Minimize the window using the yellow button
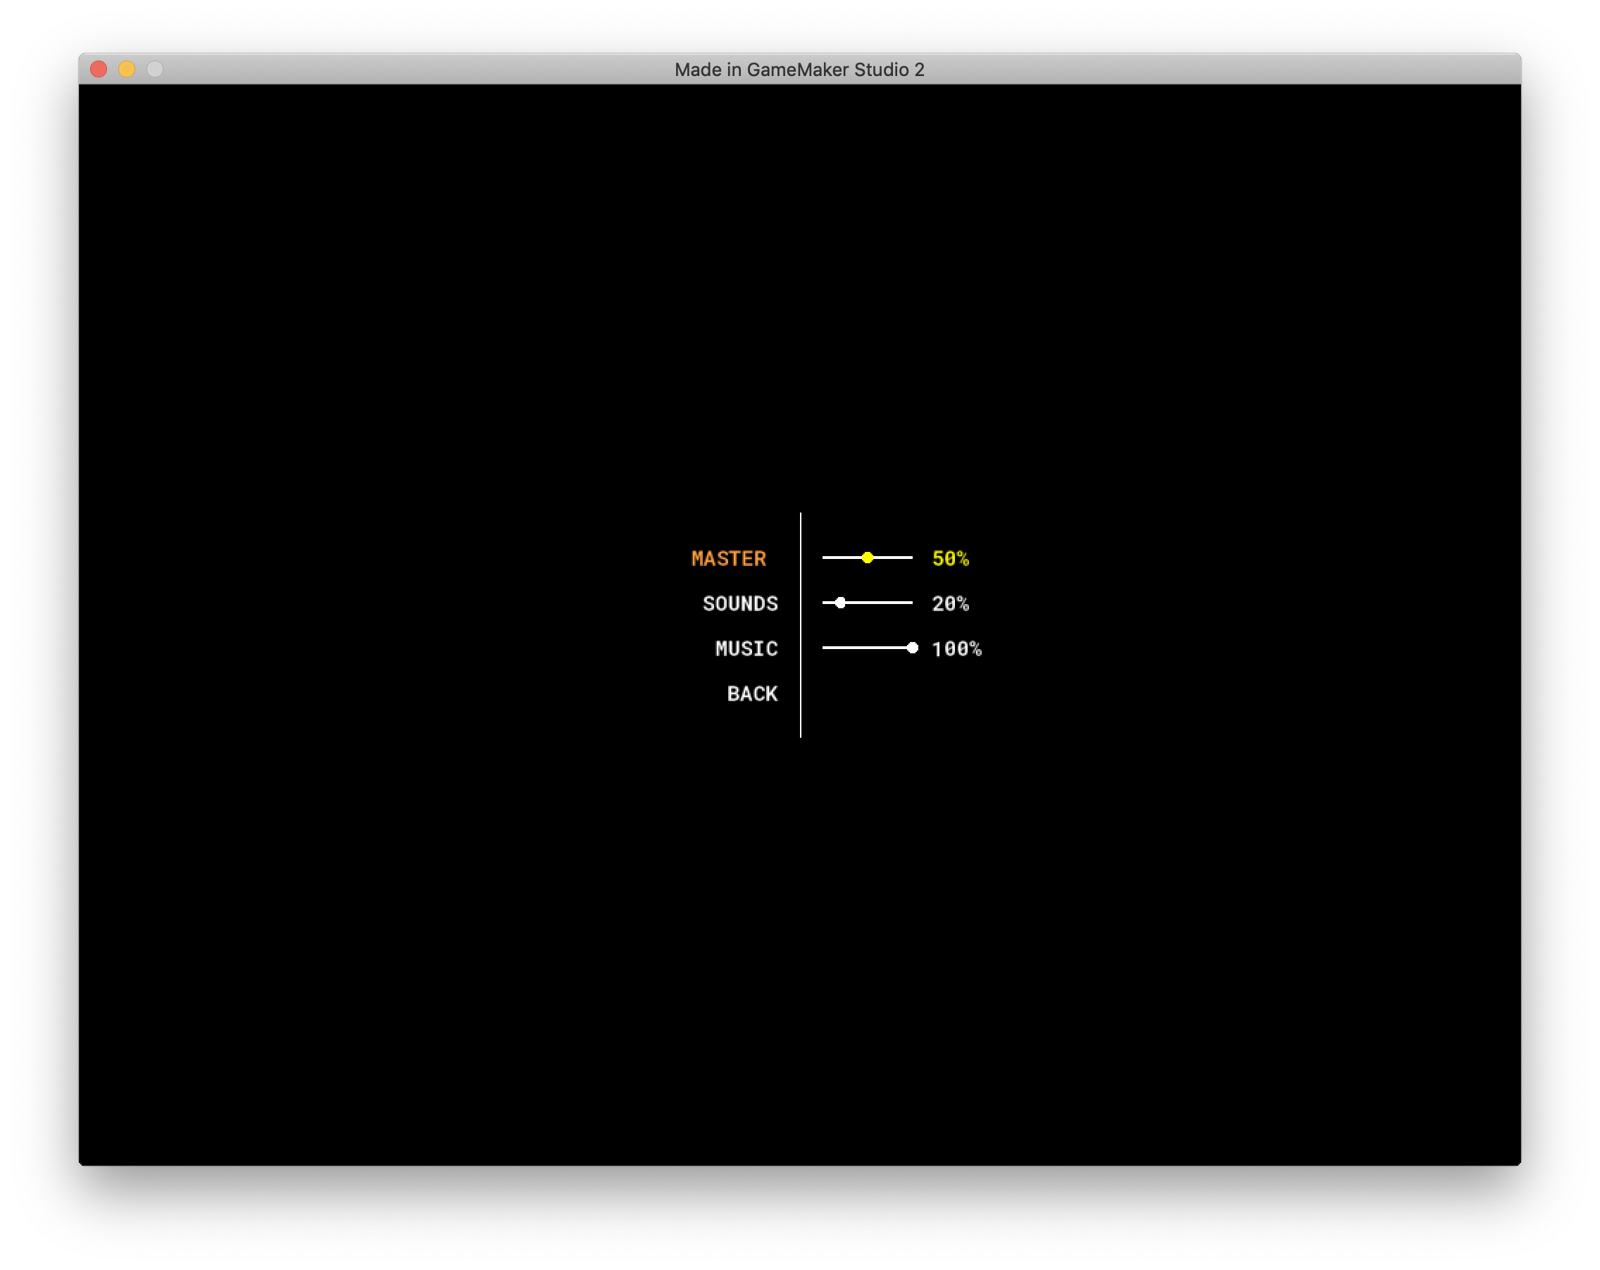The height and width of the screenshot is (1270, 1600). 127,70
